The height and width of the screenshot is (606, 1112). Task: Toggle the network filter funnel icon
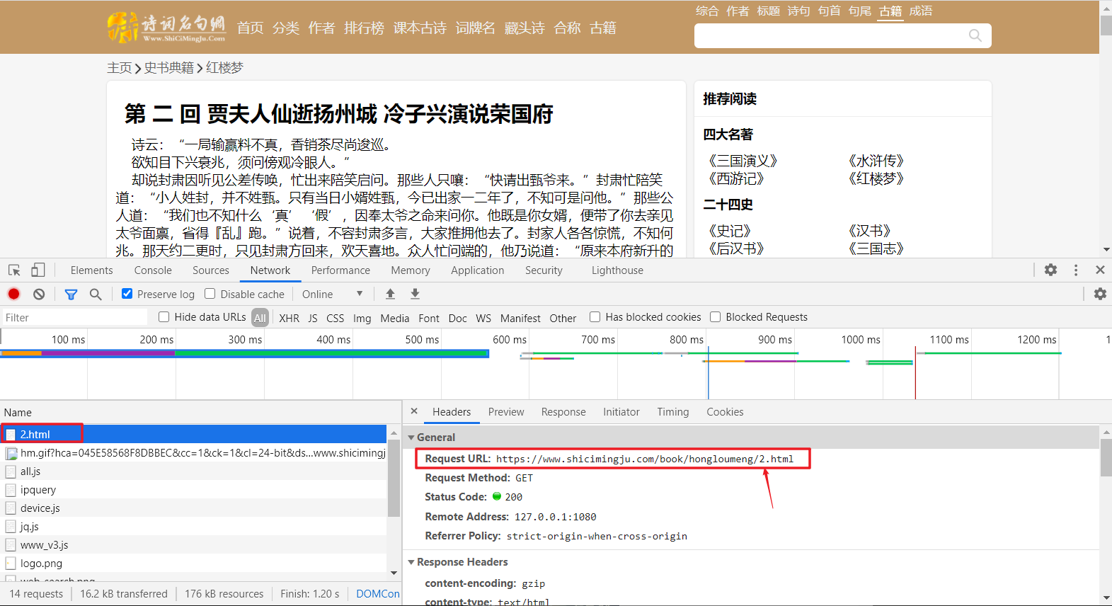tap(71, 294)
